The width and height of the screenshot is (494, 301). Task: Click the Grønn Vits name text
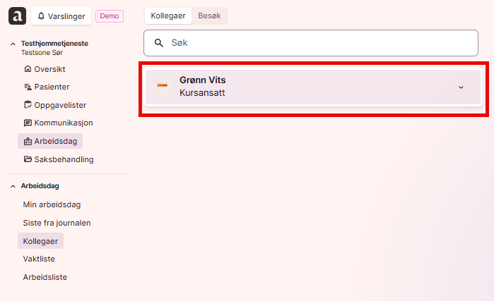(203, 80)
